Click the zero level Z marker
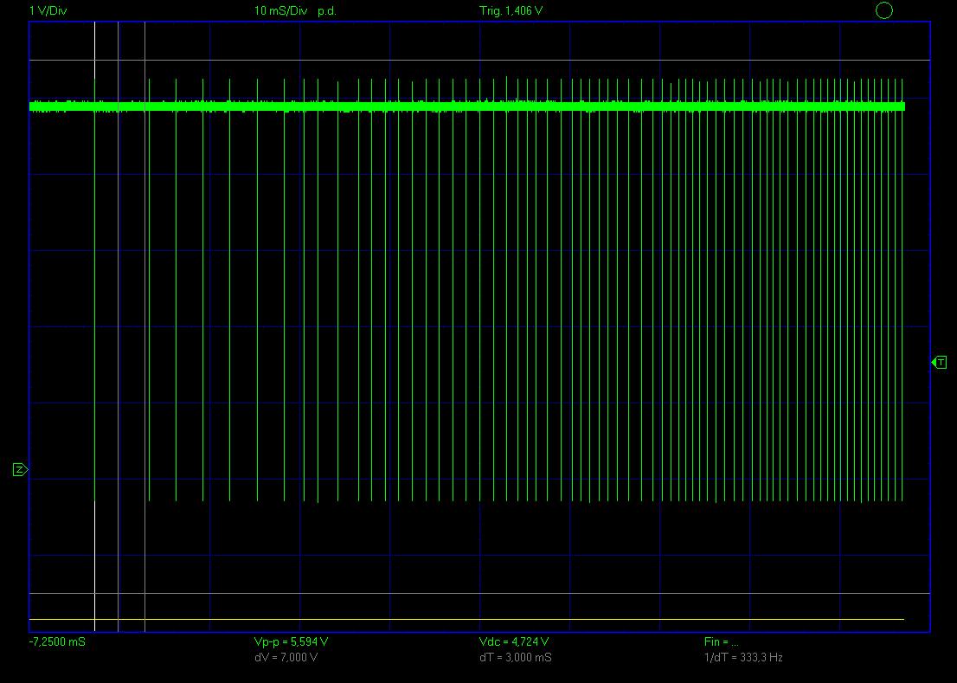 (x=20, y=469)
